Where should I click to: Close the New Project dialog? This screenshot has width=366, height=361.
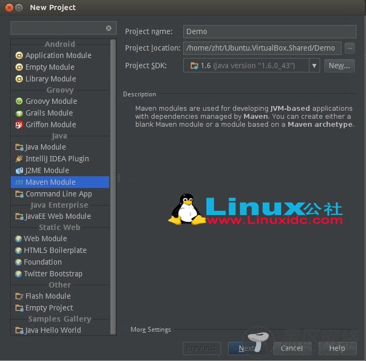point(9,7)
